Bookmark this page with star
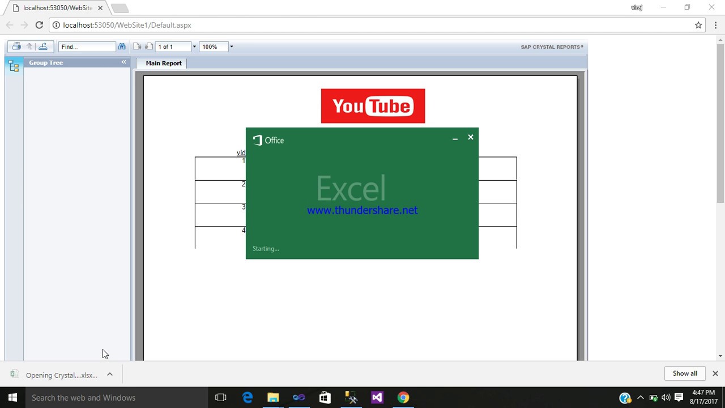Screen dimensions: 725x408 (698, 25)
